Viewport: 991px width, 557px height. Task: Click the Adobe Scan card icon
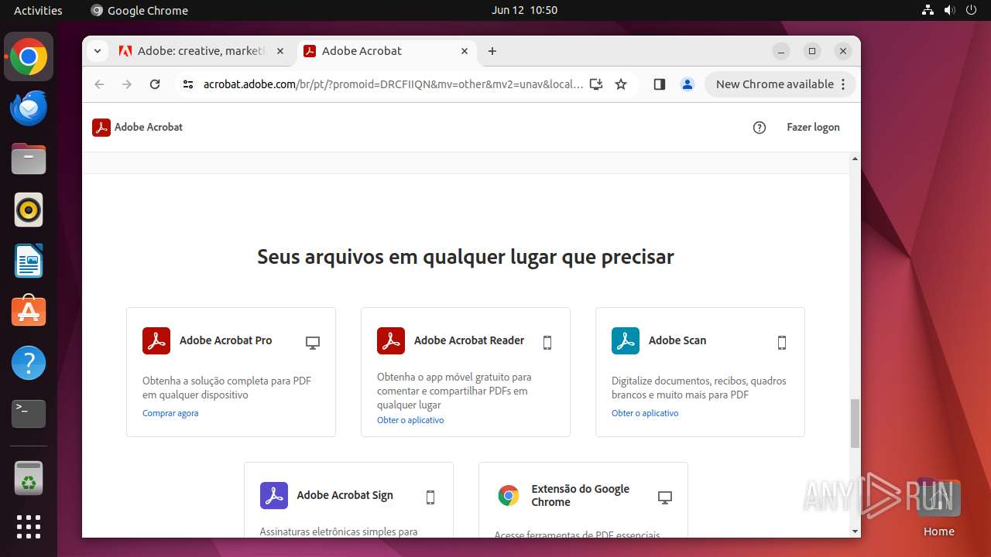tap(626, 340)
